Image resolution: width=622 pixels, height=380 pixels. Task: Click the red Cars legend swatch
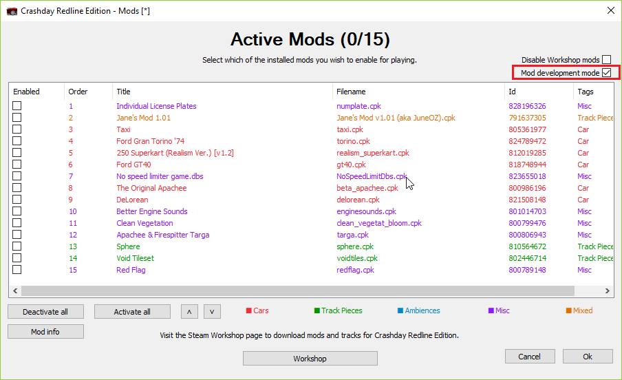click(x=249, y=310)
